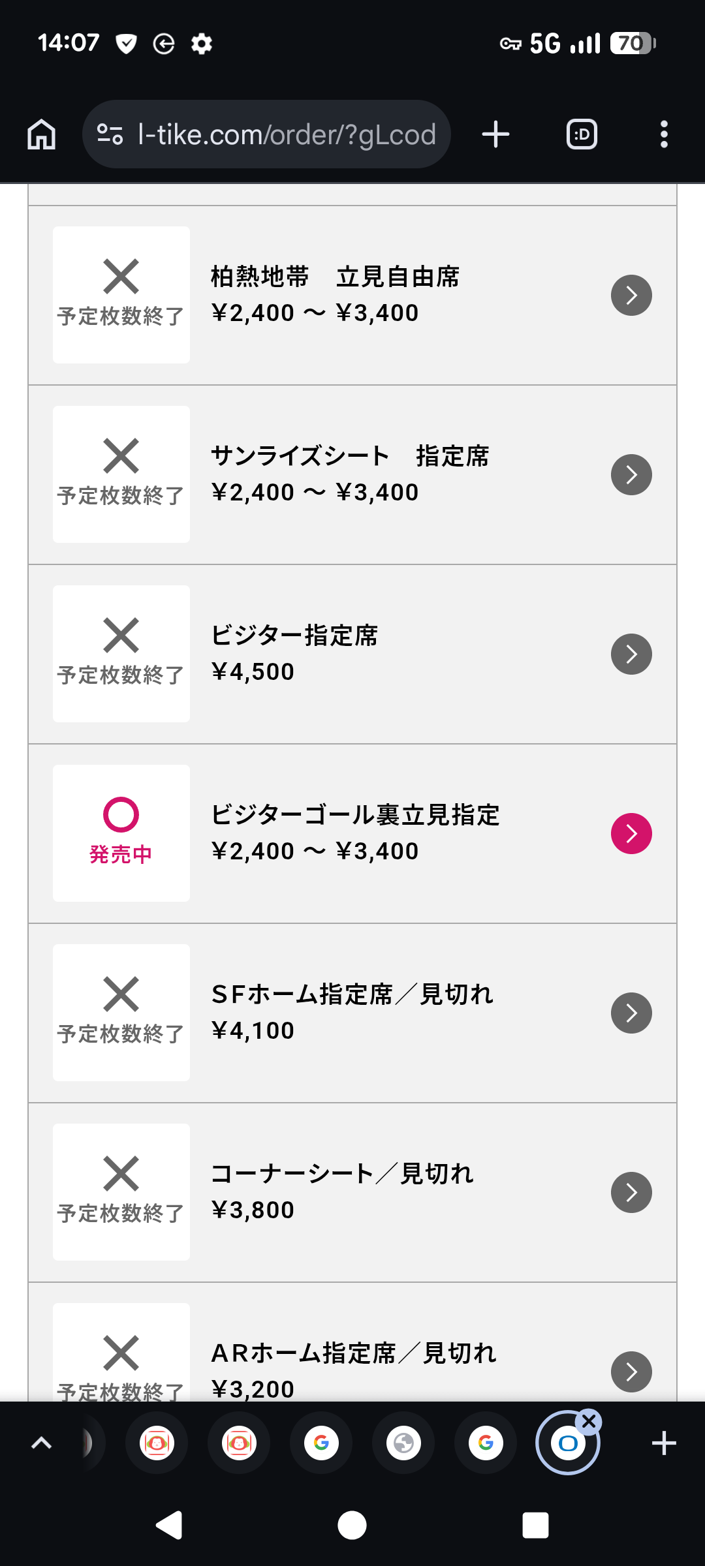Tap pink arrow for ビジターゴール裏立見指定
The image size is (705, 1566).
631,834
